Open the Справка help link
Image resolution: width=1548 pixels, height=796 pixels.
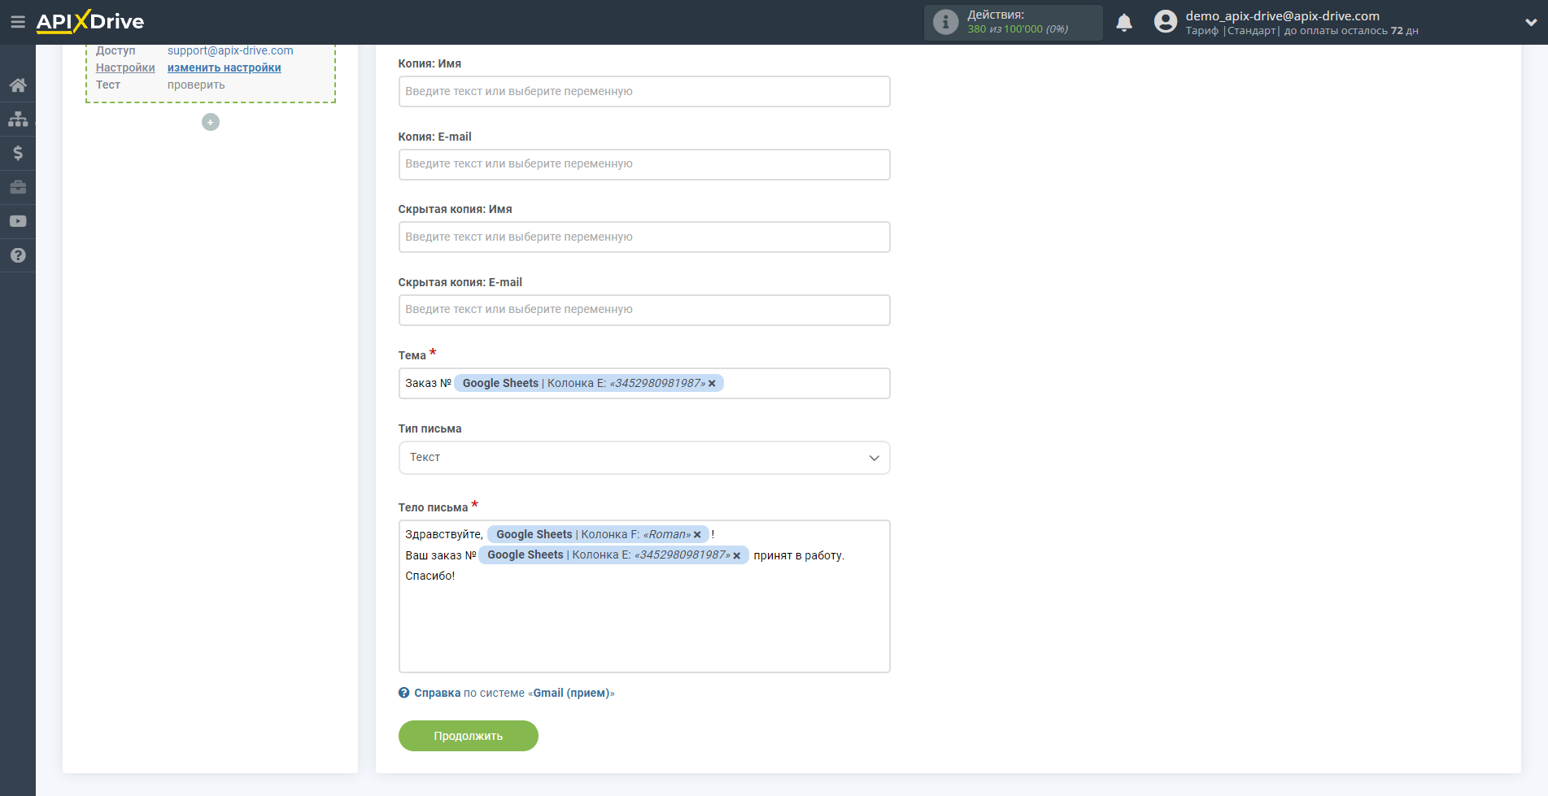(437, 693)
